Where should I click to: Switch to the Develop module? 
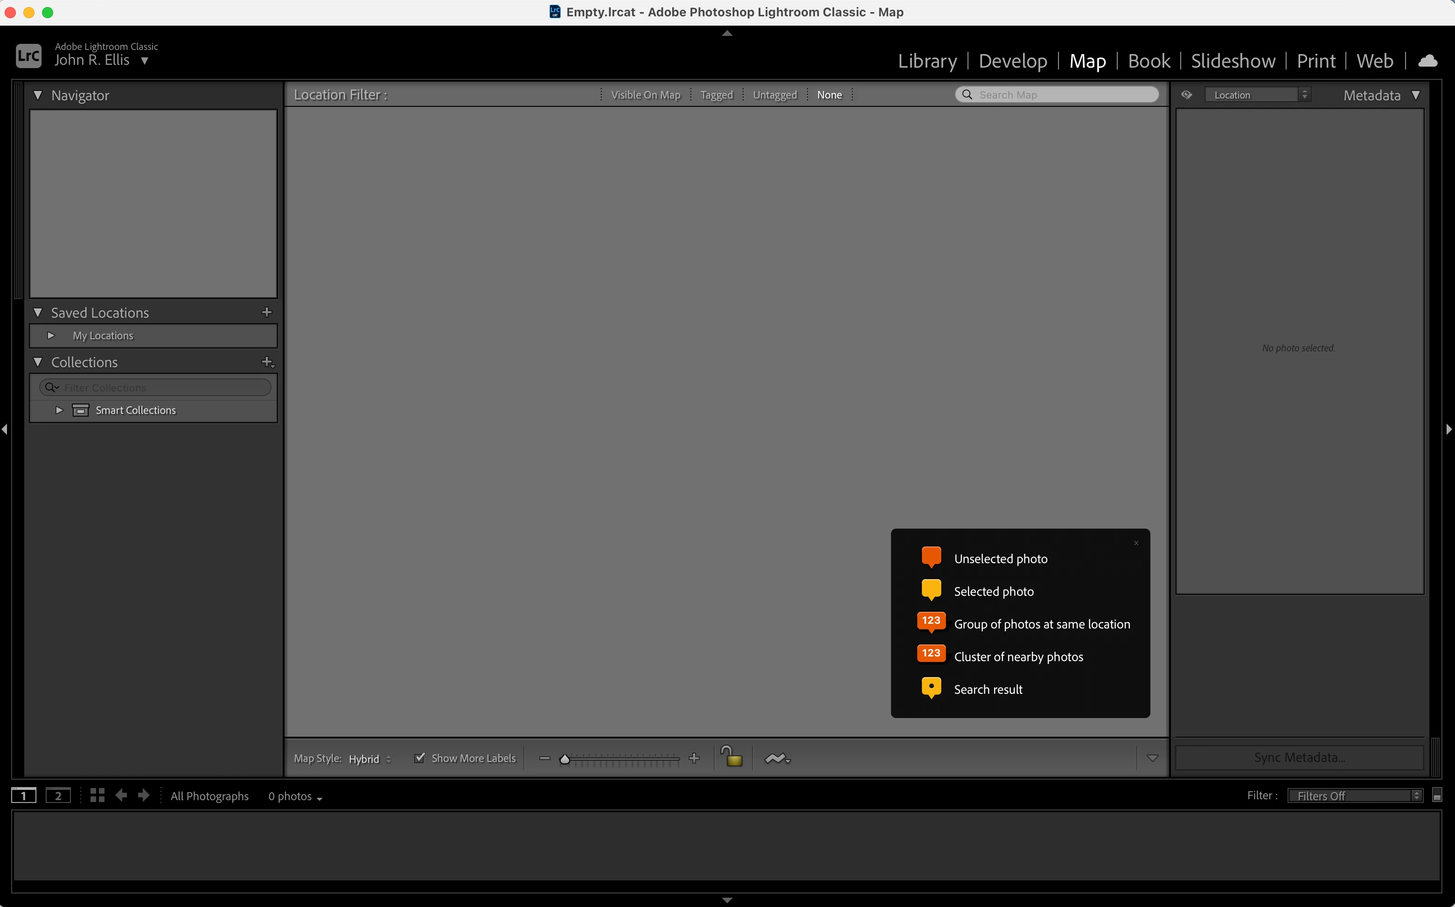tap(1012, 61)
